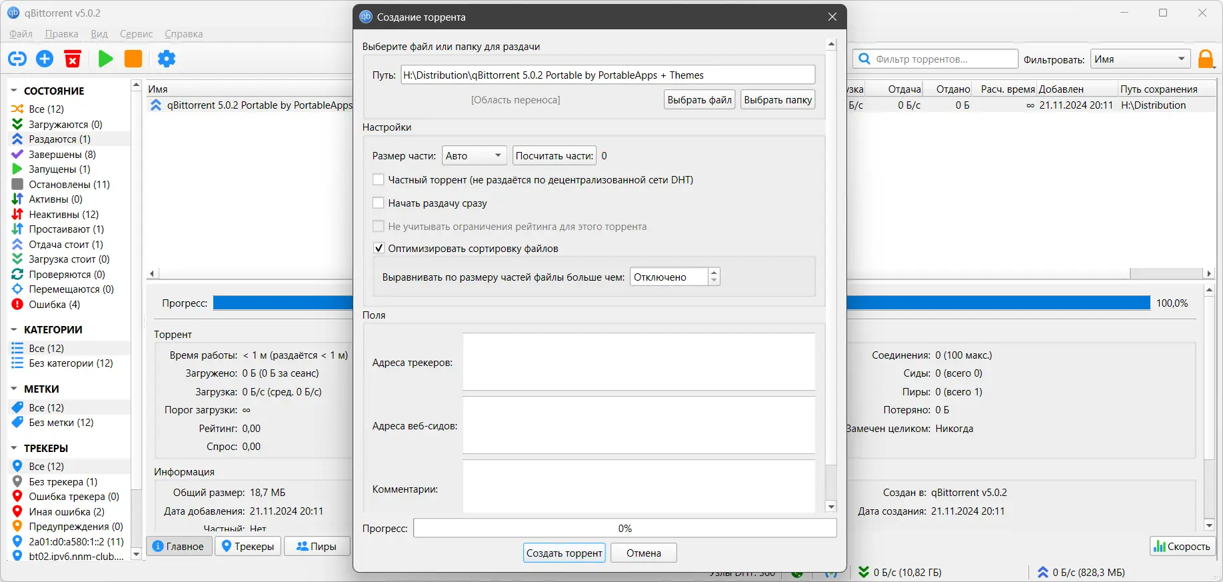Collapse the ТРЕКЕРЫ section
The width and height of the screenshot is (1223, 582).
(x=14, y=448)
